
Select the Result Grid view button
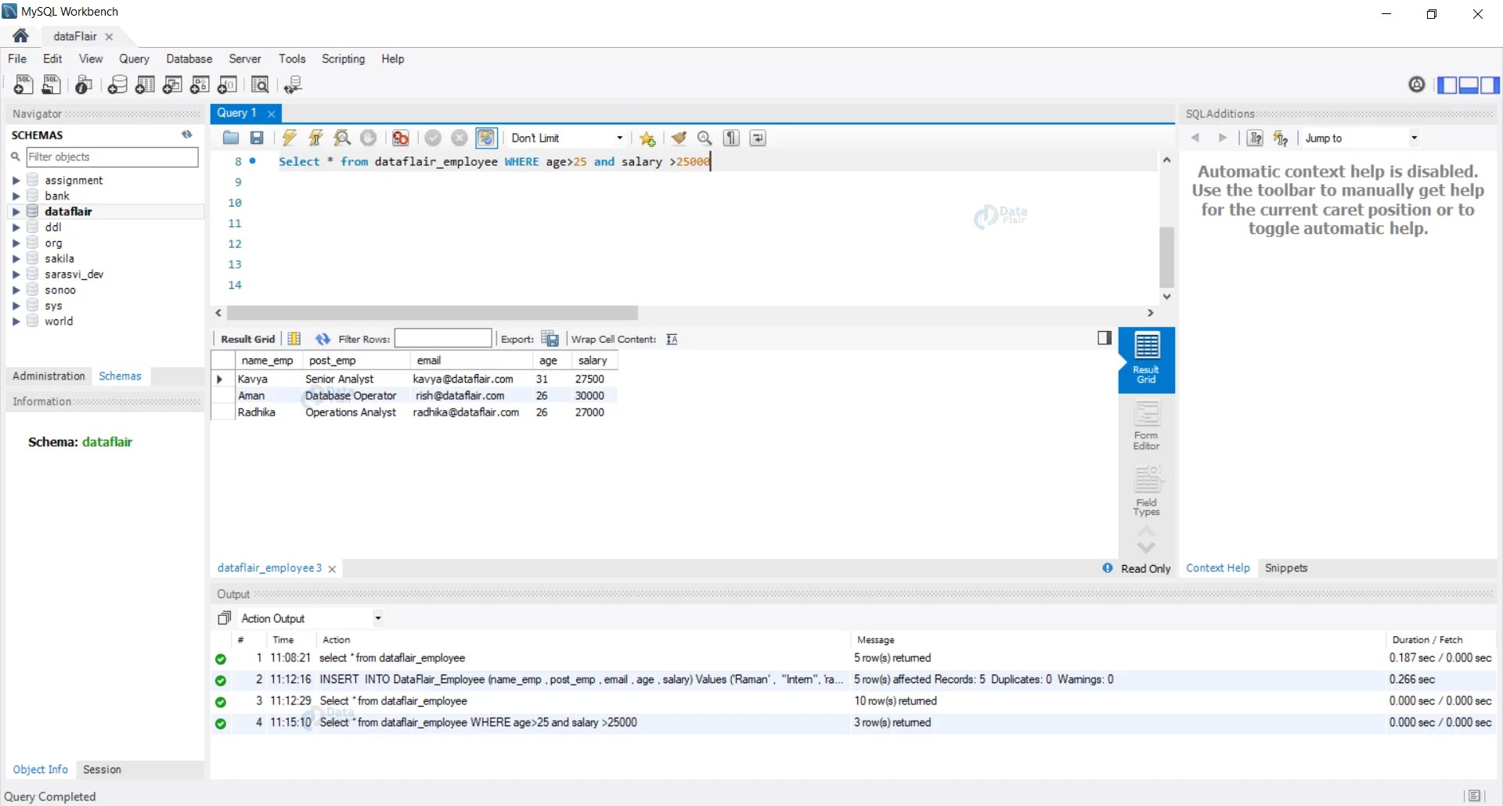point(1147,359)
